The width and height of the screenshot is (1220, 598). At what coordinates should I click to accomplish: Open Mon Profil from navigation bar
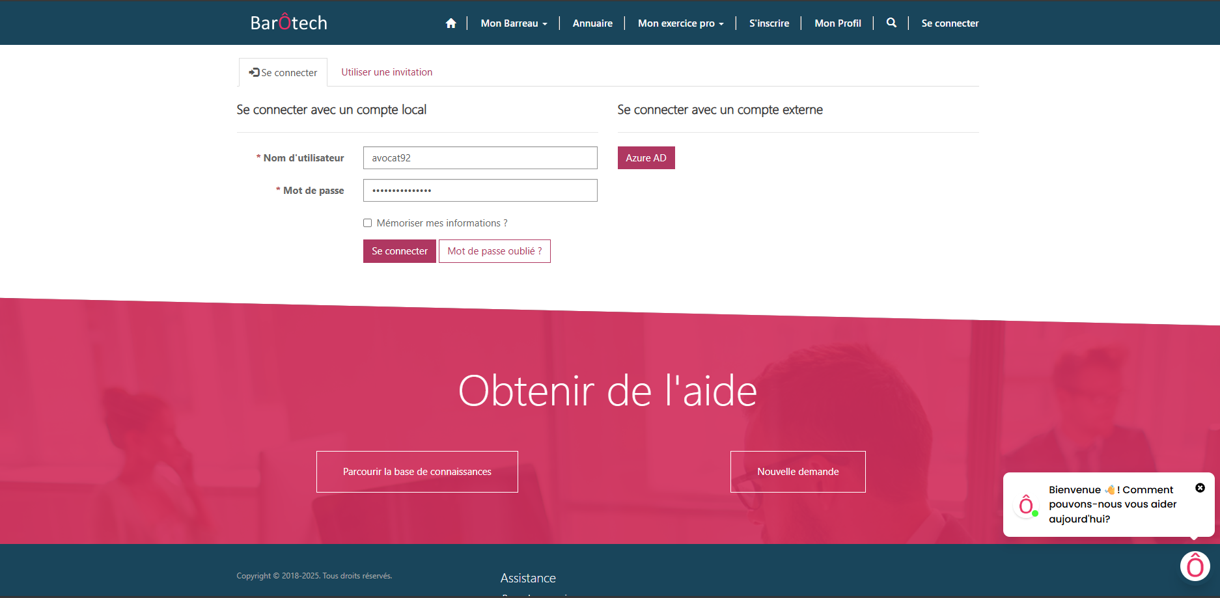(837, 23)
